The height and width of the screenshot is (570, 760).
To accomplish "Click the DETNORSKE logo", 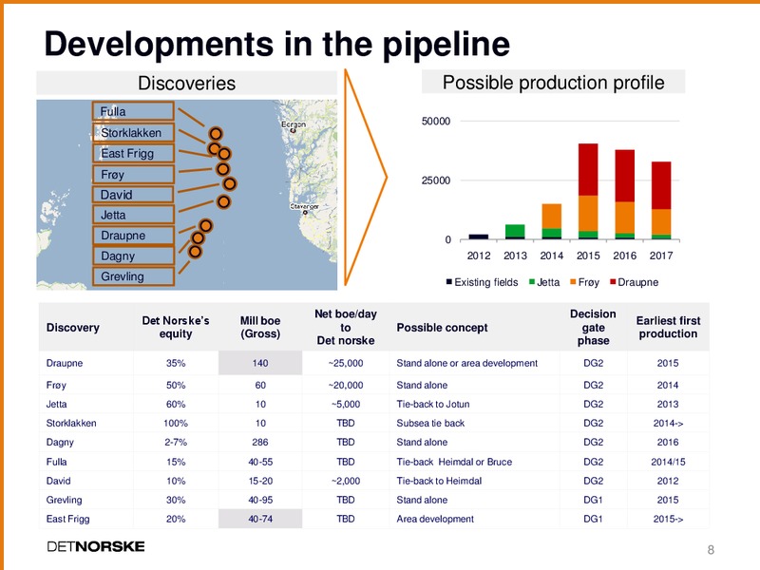I will coord(96,546).
